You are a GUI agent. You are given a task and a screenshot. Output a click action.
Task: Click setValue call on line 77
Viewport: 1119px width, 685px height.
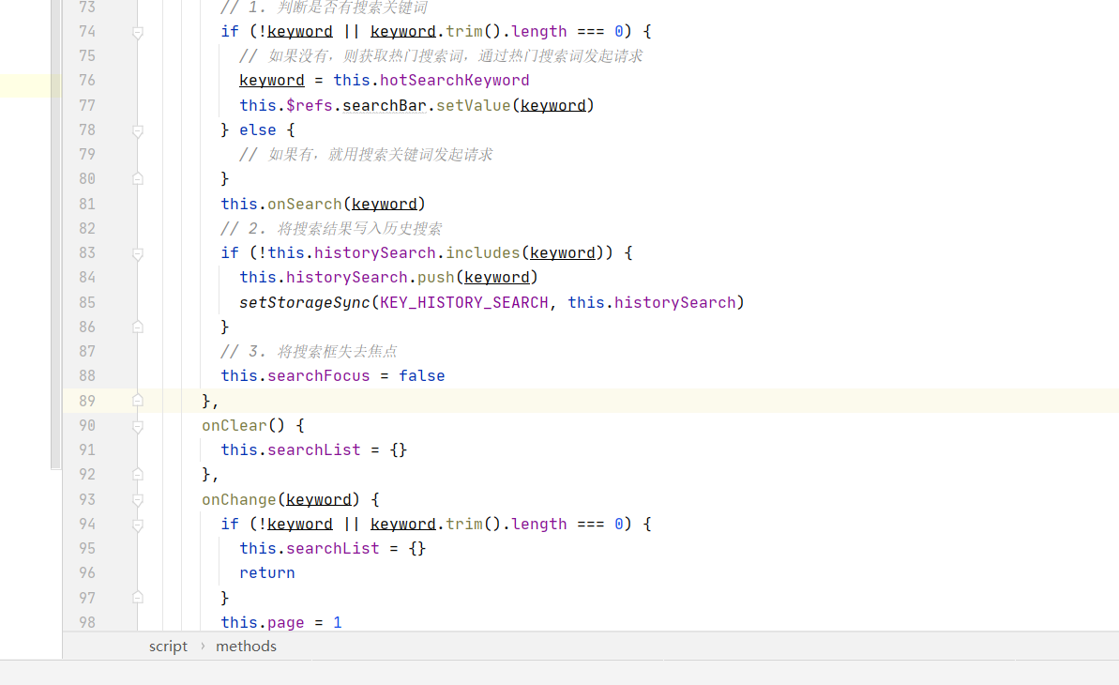[x=473, y=106]
